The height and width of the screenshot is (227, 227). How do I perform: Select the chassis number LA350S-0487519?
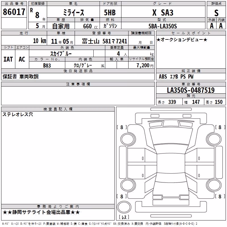pos(191,90)
